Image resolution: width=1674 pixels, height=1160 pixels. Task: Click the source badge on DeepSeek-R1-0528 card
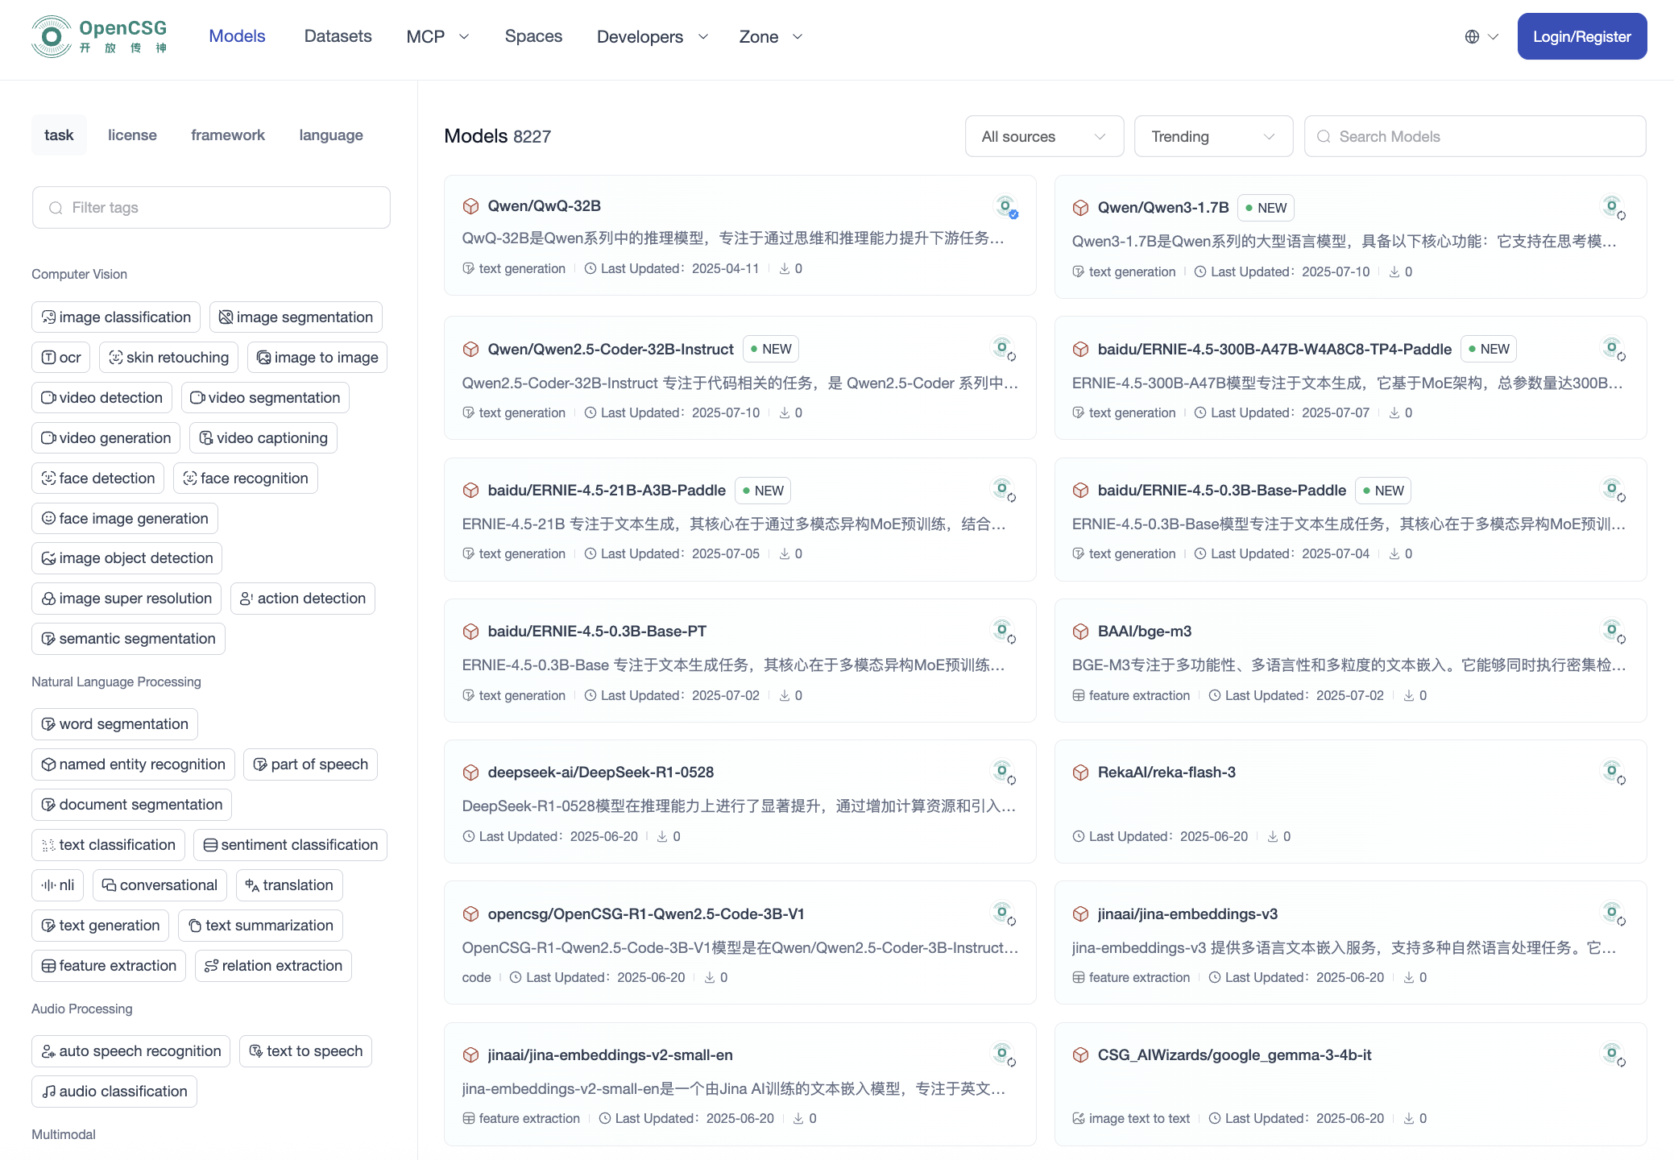1004,773
